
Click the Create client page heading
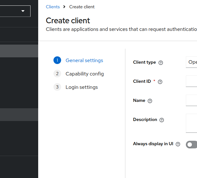pos(68,21)
